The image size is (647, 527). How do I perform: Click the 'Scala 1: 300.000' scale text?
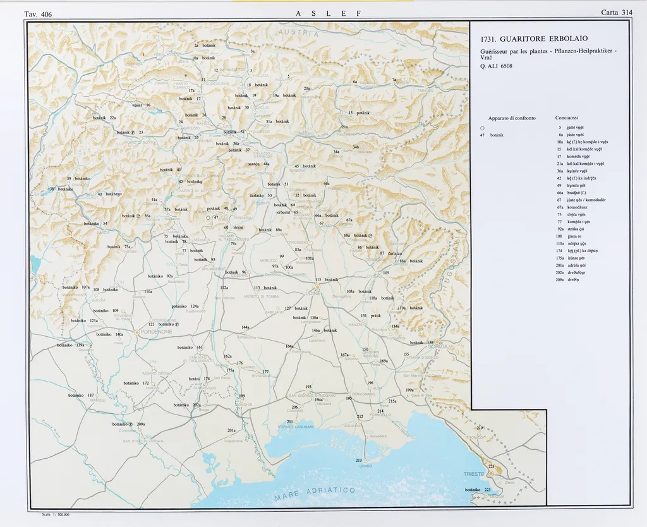point(54,514)
